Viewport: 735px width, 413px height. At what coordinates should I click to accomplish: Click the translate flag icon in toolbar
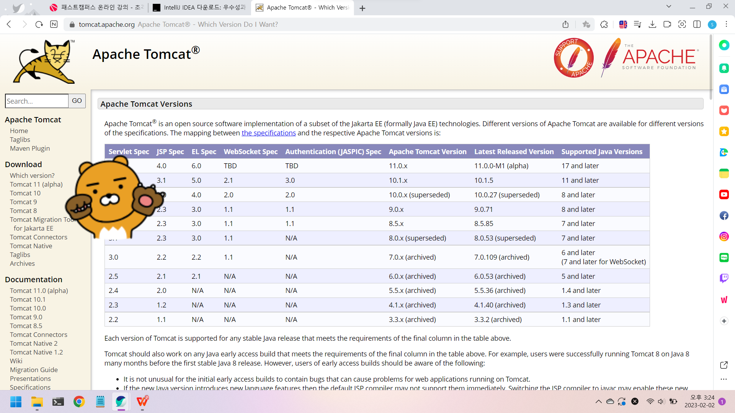[623, 24]
